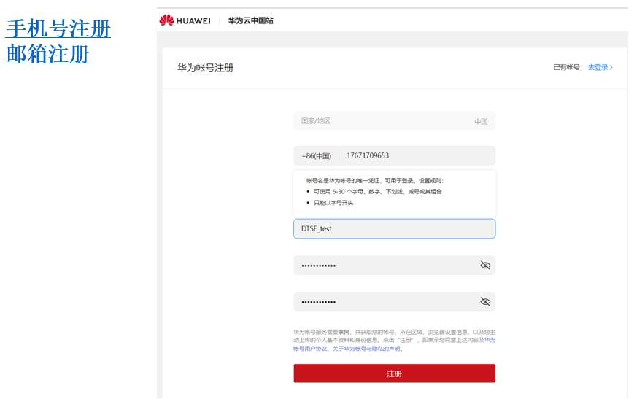Click the 可使用 6-30 个字母 rule text
Viewport: 634px width, 418px height.
[x=378, y=192]
